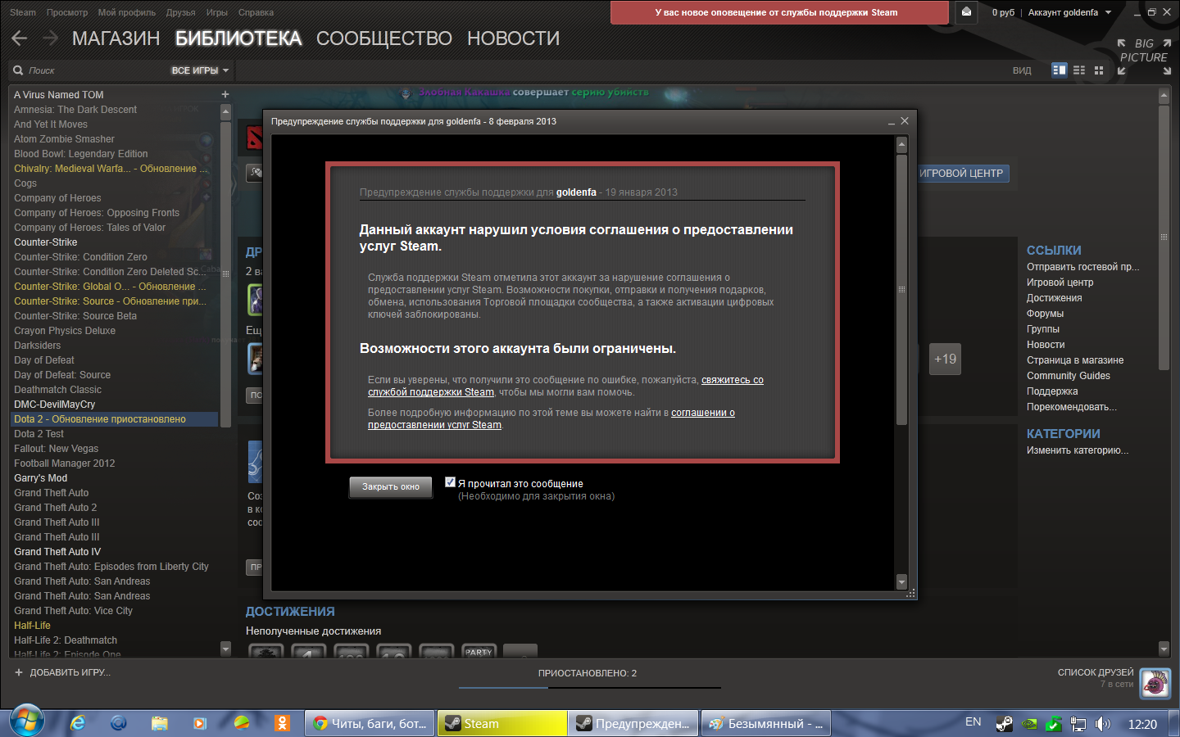Click the red Steam support notification banner
Viewport: 1180px width, 737px height.
coord(779,12)
